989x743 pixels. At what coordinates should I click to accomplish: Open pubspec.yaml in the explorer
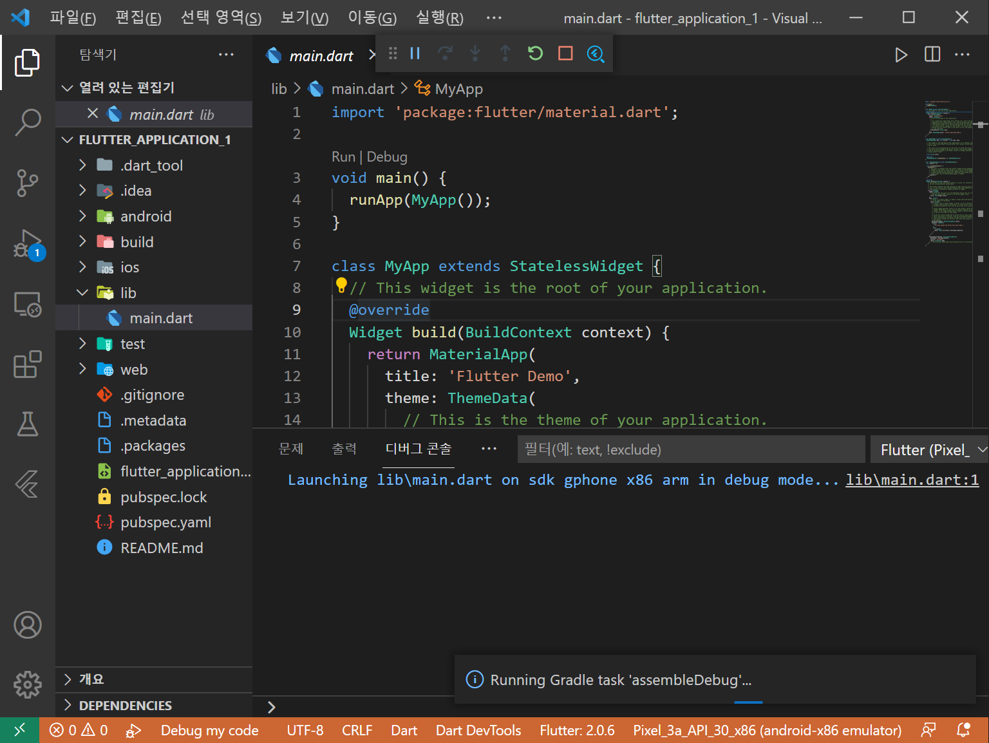165,522
